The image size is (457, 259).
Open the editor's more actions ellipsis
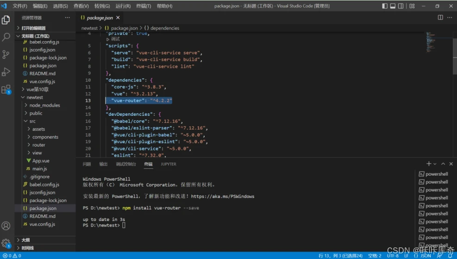coord(450,18)
